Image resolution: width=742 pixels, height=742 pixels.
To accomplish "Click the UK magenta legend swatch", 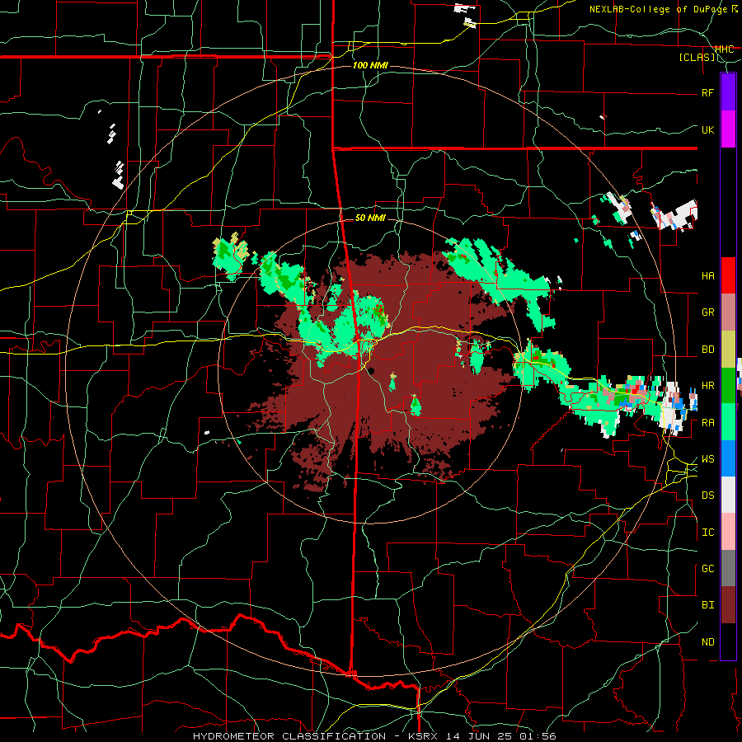I will [x=728, y=129].
